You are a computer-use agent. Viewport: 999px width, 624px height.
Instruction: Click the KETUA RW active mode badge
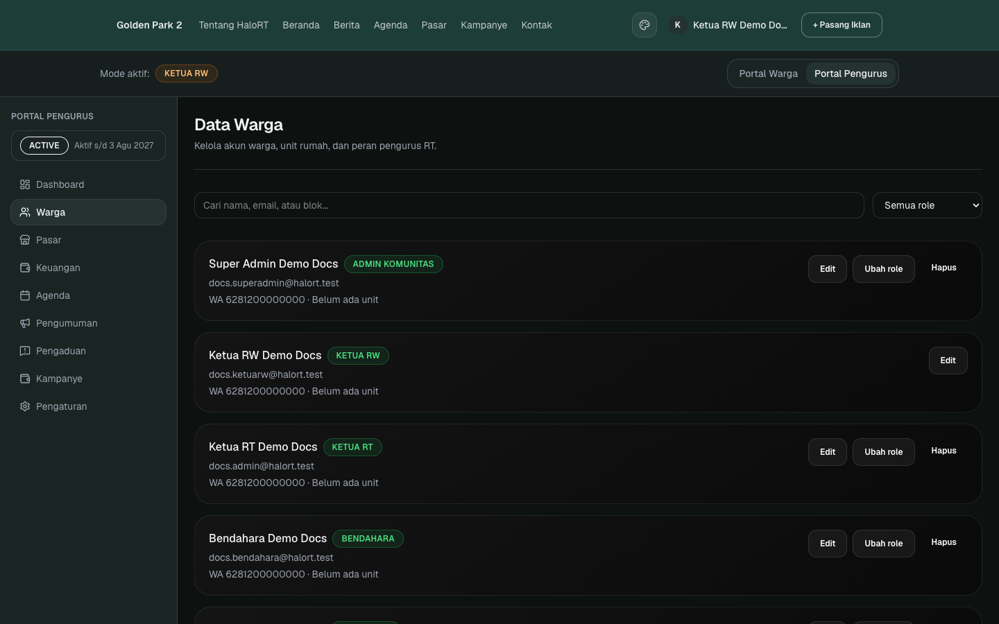pyautogui.click(x=187, y=73)
